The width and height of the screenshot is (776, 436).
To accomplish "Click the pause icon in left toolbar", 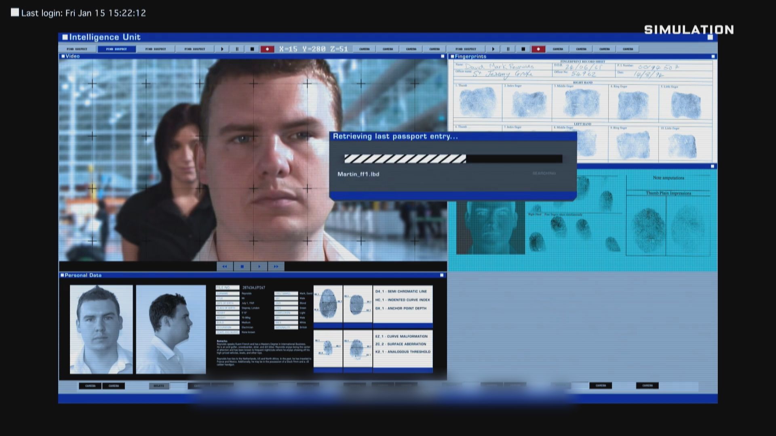I will 237,49.
